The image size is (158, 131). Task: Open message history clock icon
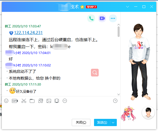coord(115,101)
